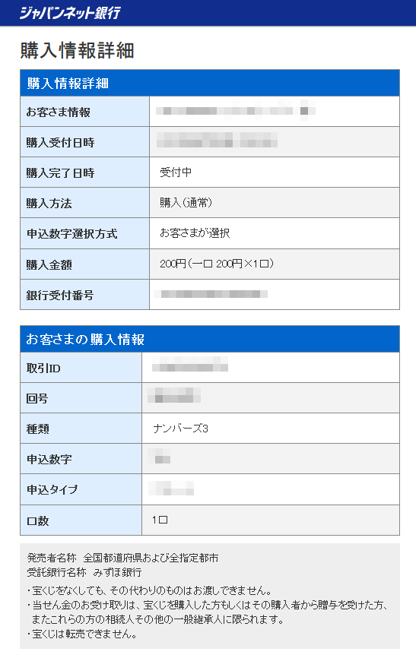Click the お客さまが選択 value

(x=195, y=233)
